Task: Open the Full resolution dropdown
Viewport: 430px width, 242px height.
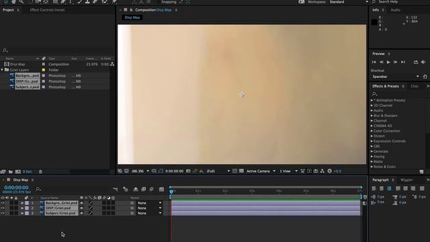Action: (x=218, y=171)
